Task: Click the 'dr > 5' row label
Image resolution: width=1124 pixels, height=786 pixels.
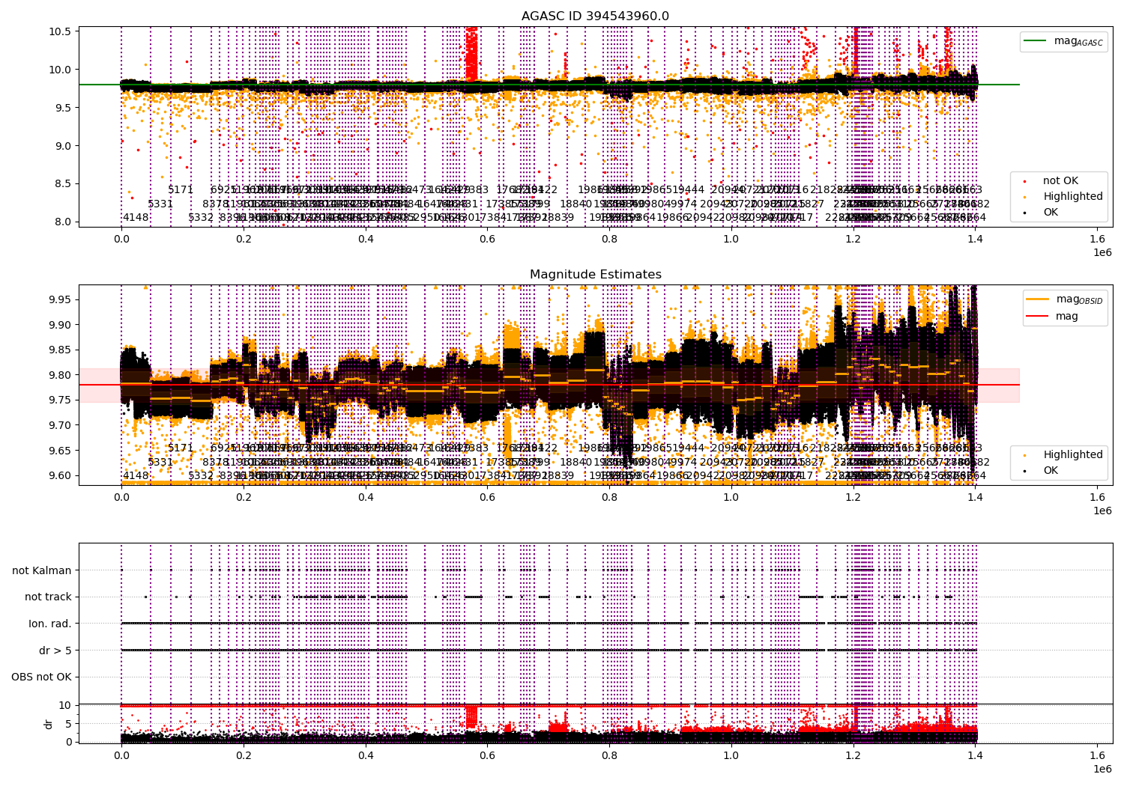Action: [55, 651]
